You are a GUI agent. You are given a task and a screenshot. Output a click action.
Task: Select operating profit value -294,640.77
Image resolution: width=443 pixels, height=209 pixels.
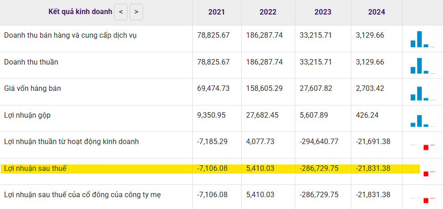[319, 141]
